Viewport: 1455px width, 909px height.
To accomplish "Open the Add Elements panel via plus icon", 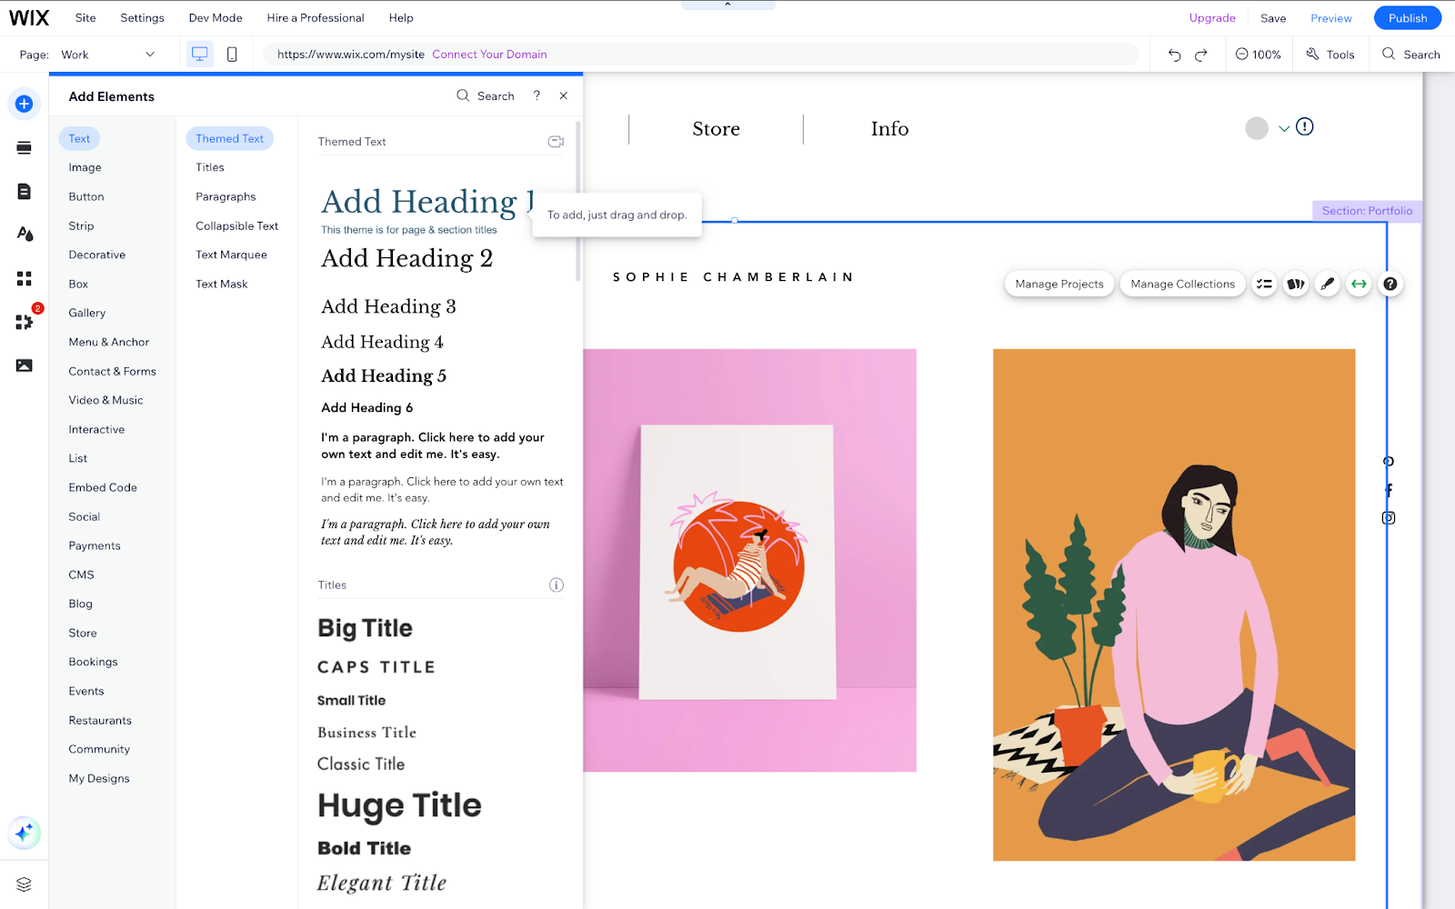I will (x=24, y=103).
